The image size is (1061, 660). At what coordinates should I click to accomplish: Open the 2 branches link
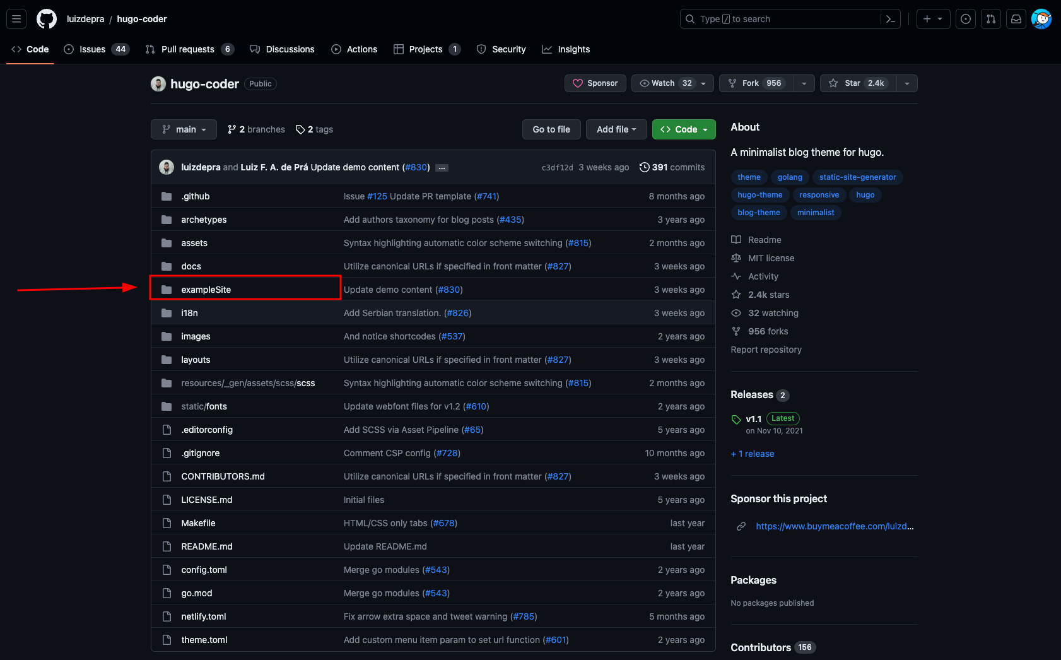pos(256,129)
